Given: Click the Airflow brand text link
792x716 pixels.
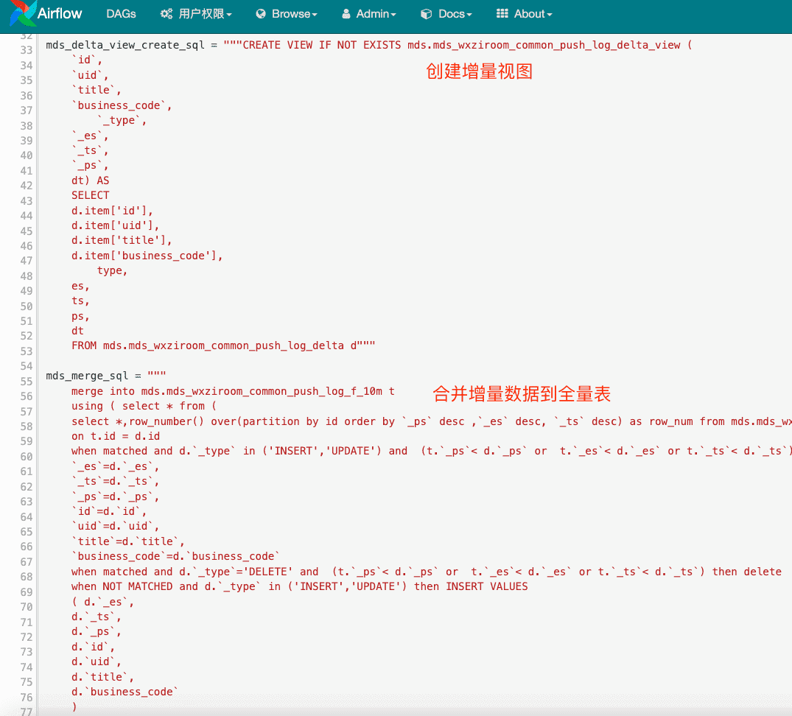Looking at the screenshot, I should (x=60, y=13).
